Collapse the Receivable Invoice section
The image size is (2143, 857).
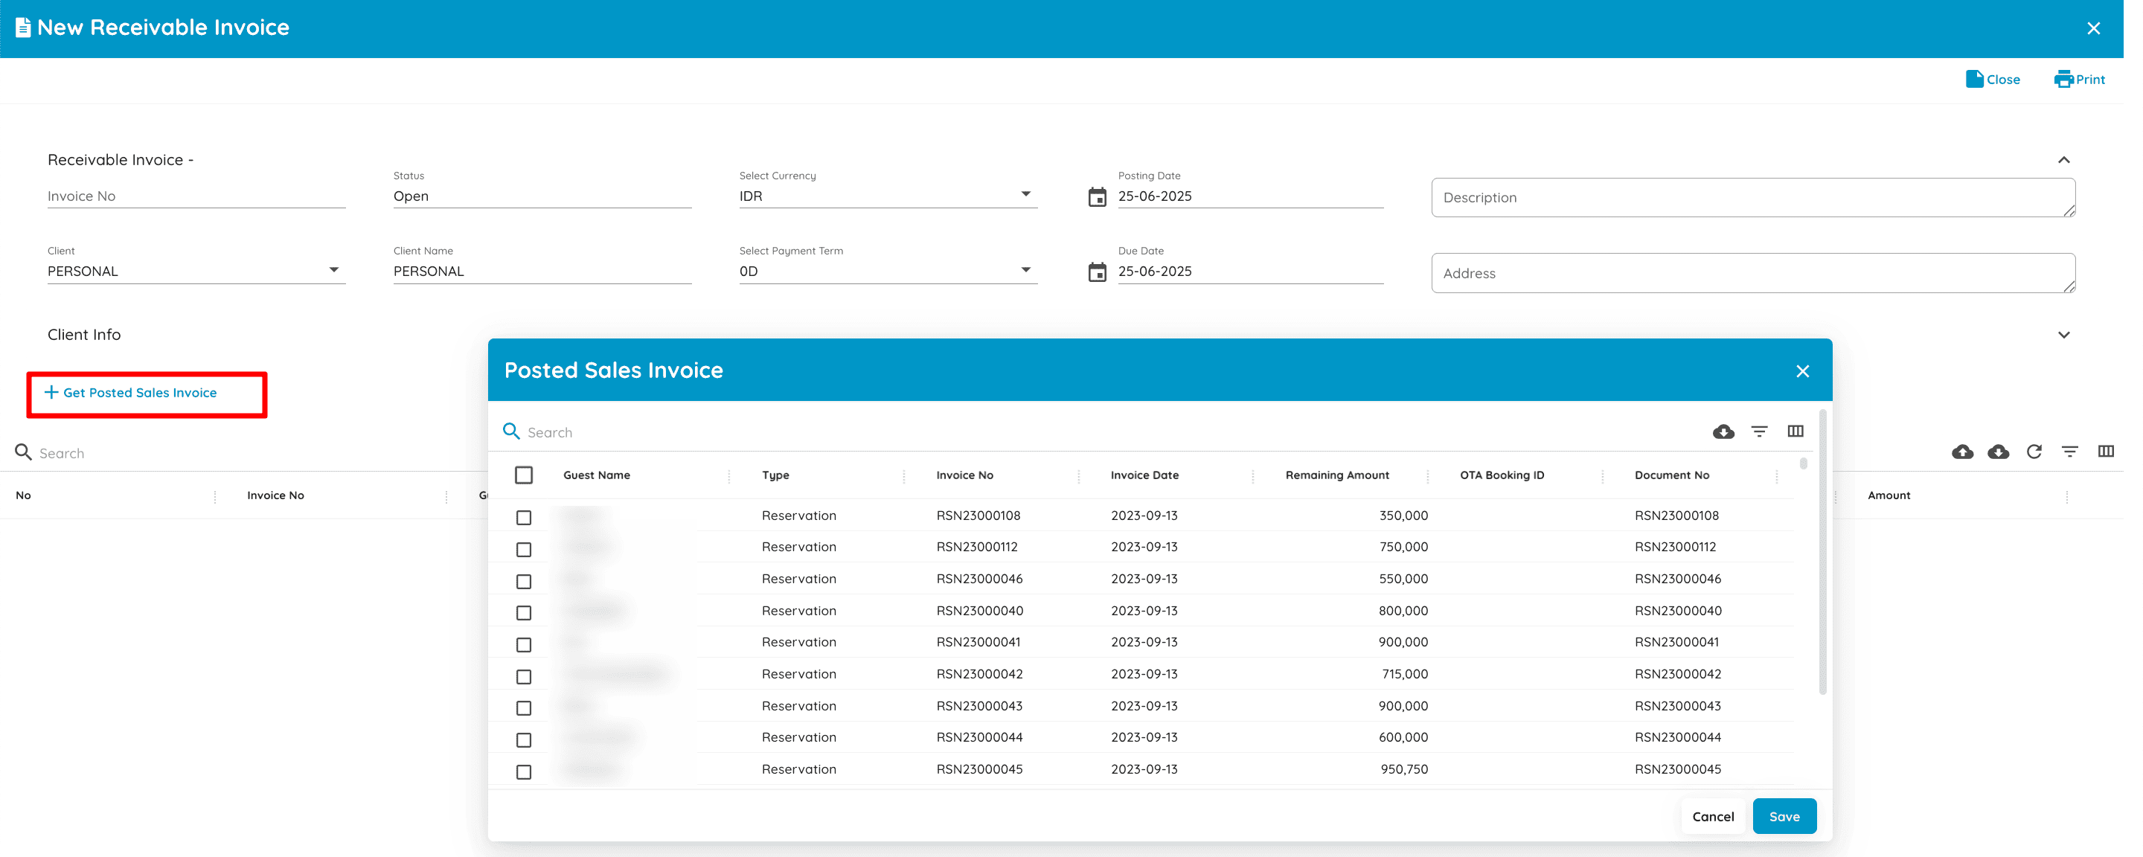pos(2063,160)
